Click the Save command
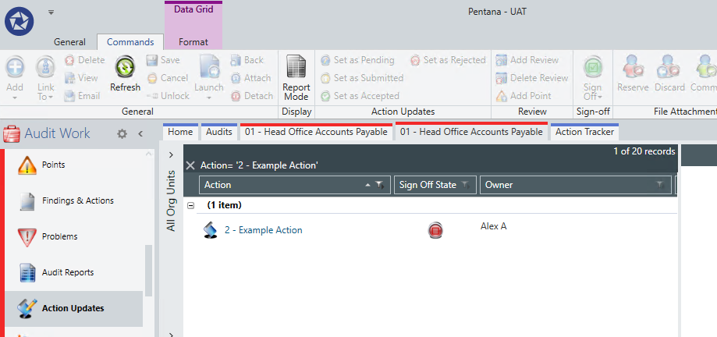 [x=163, y=60]
